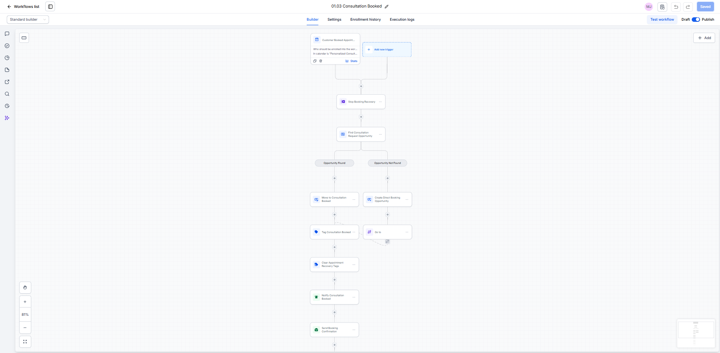This screenshot has width=720, height=353.
Task: Open options for Create Direct Booking Opportunity
Action: (407, 200)
